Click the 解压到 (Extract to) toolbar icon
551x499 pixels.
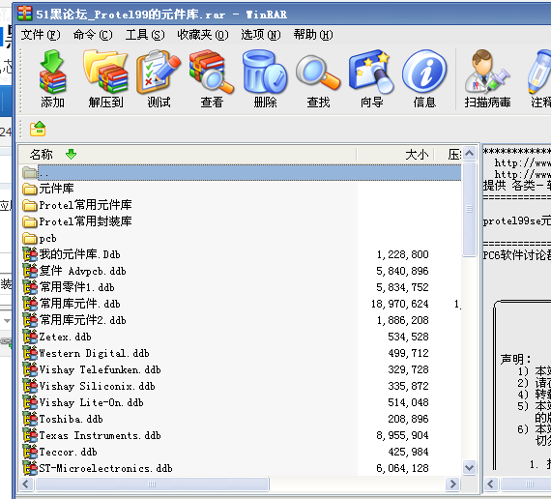pos(105,79)
